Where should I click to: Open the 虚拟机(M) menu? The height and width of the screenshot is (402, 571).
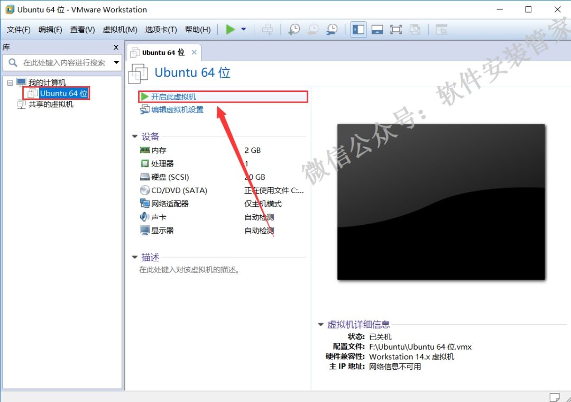(x=120, y=30)
